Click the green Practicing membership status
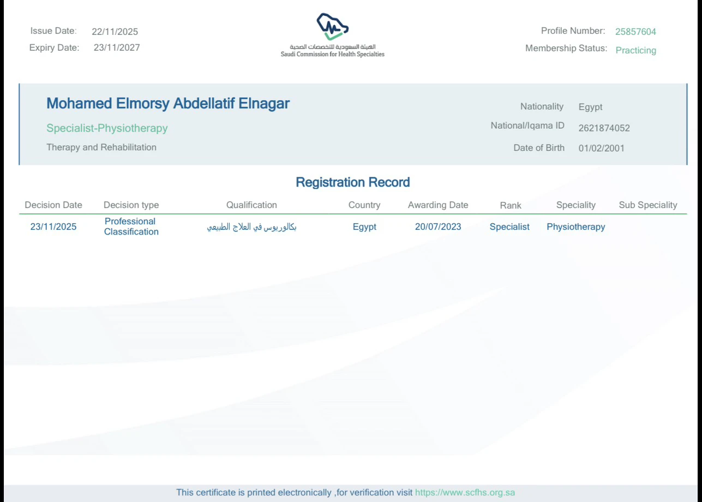This screenshot has height=502, width=702. point(635,50)
